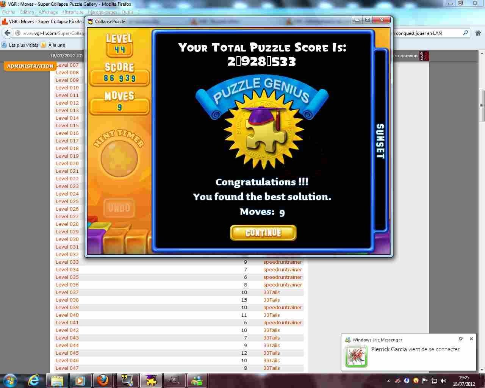Dismiss the Windows Live Messenger notification
Viewport: 485px width, 388px height.
click(471, 339)
